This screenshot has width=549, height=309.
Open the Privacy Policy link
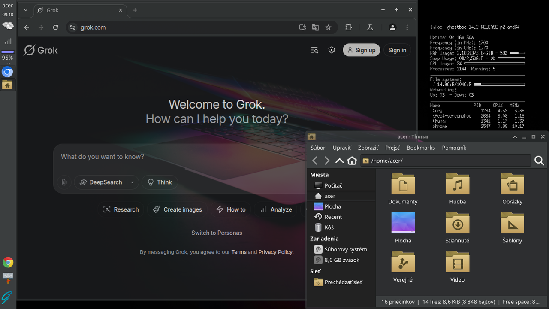point(275,252)
